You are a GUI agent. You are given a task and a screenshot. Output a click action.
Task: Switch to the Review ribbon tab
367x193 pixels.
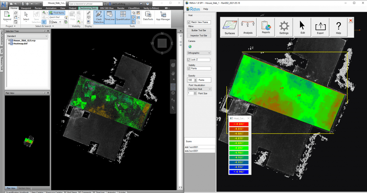[x=38, y=8]
